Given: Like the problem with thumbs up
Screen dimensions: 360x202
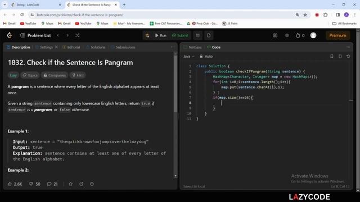Looking at the screenshot, I should click(15, 184).
